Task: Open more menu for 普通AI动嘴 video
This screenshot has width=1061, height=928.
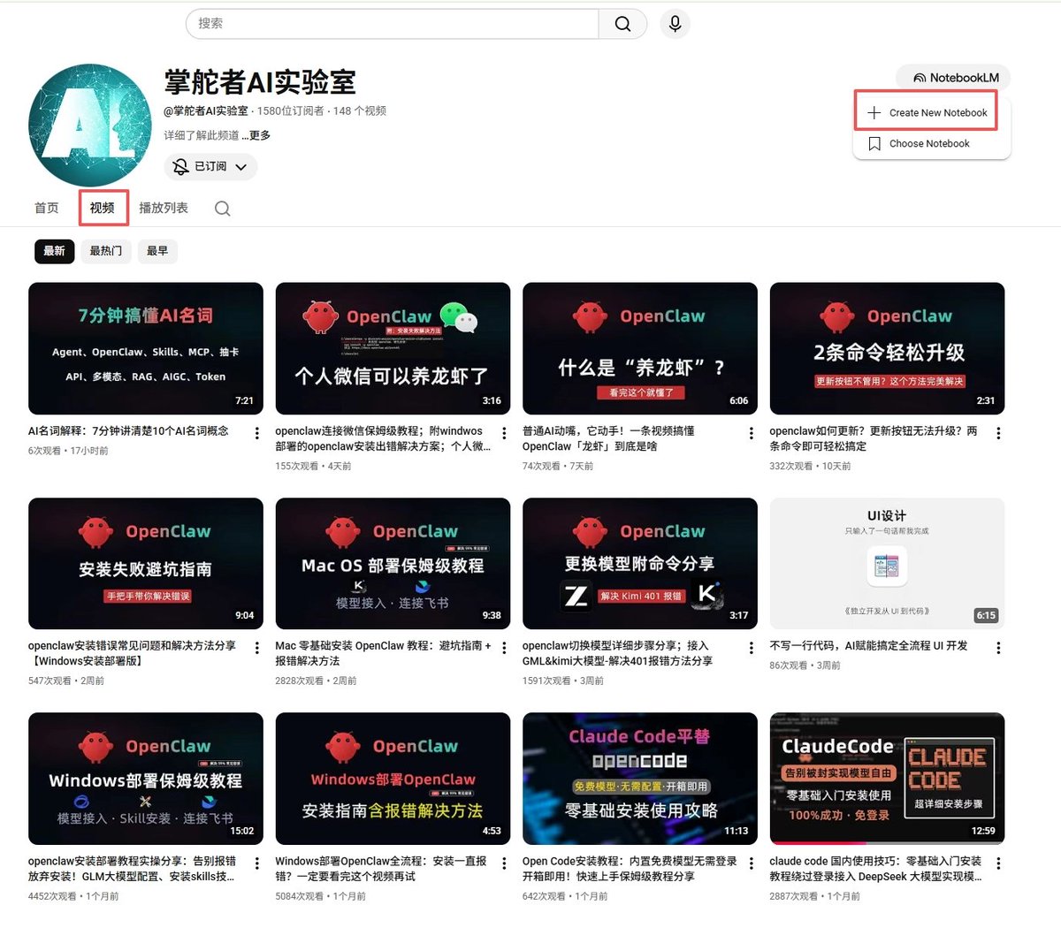Action: pos(751,433)
